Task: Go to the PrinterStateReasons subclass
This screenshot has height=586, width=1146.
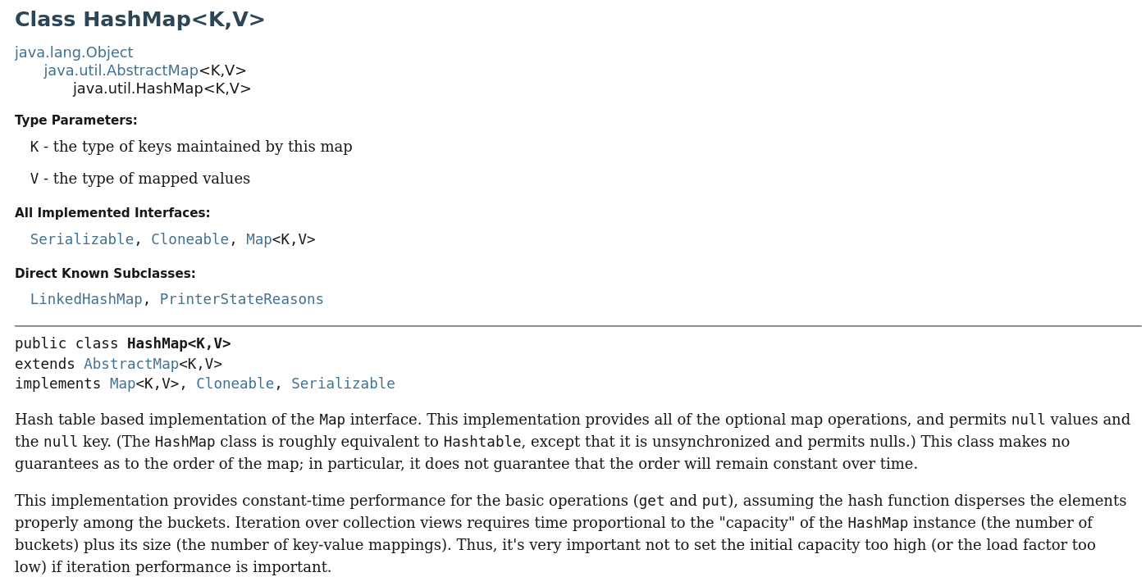Action: pyautogui.click(x=241, y=300)
